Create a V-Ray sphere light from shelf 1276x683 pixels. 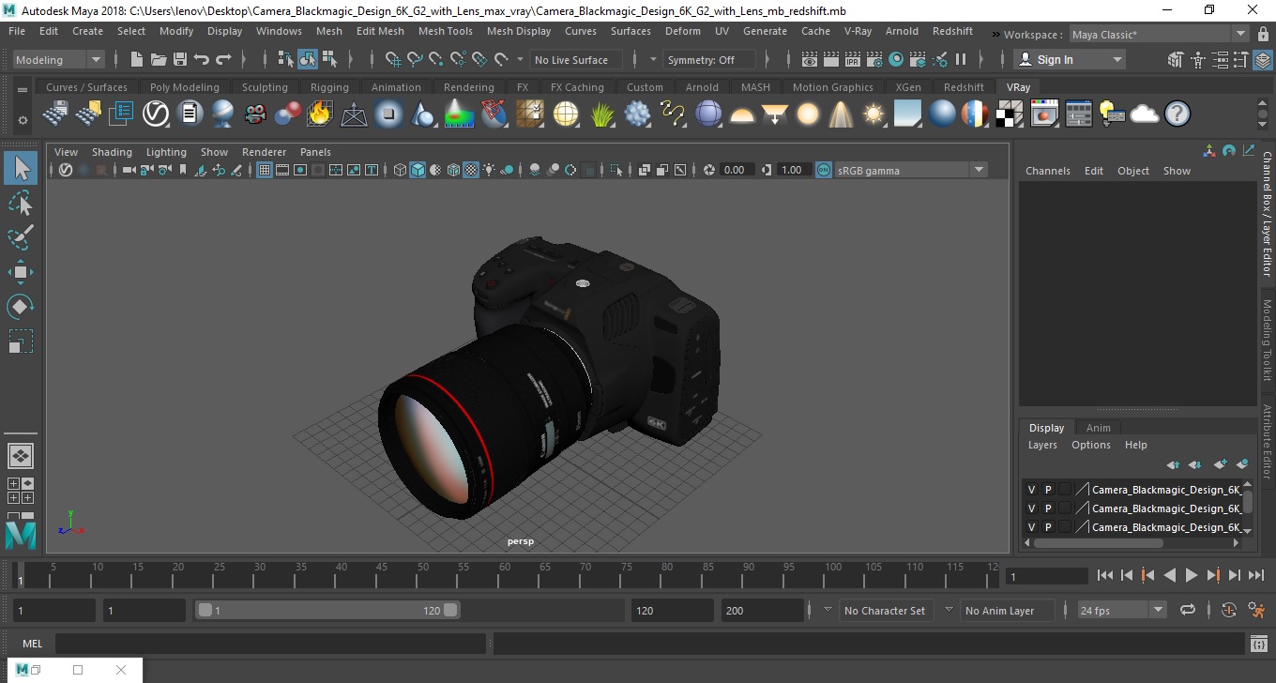coord(808,114)
